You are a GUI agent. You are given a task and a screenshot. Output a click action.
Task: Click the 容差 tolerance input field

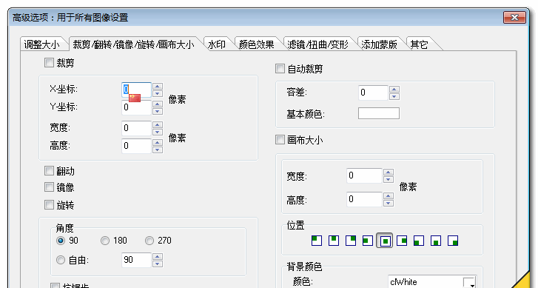[373, 93]
